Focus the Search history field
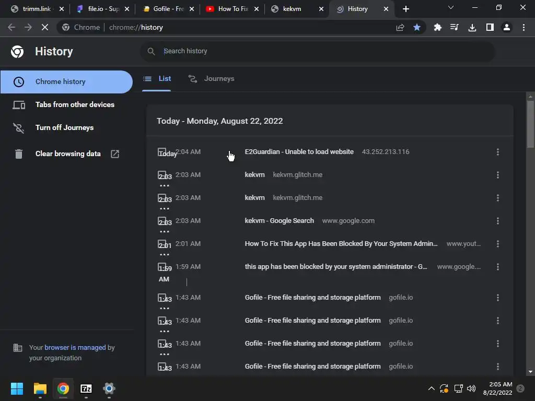The height and width of the screenshot is (401, 535). tap(317, 51)
